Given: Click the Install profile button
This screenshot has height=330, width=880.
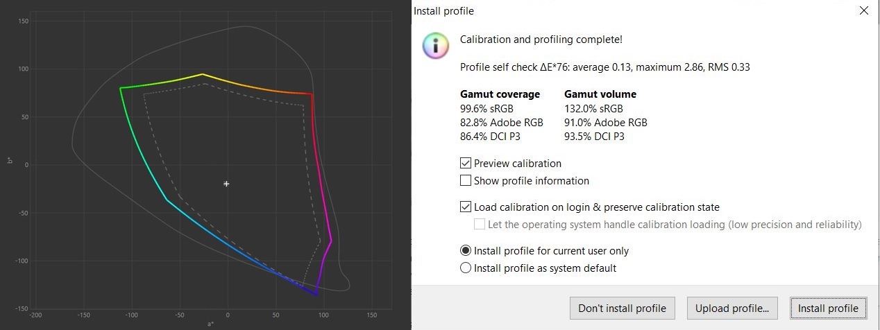Looking at the screenshot, I should pos(829,309).
